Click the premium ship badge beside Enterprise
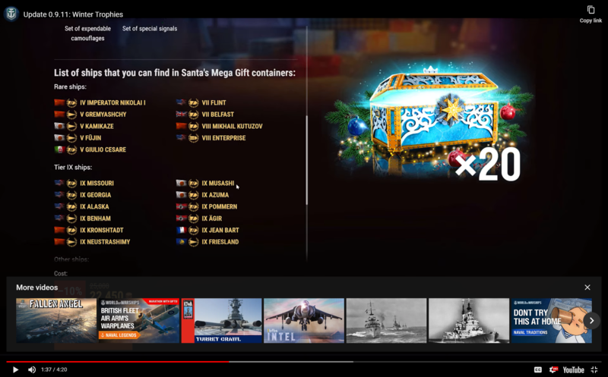 (194, 138)
